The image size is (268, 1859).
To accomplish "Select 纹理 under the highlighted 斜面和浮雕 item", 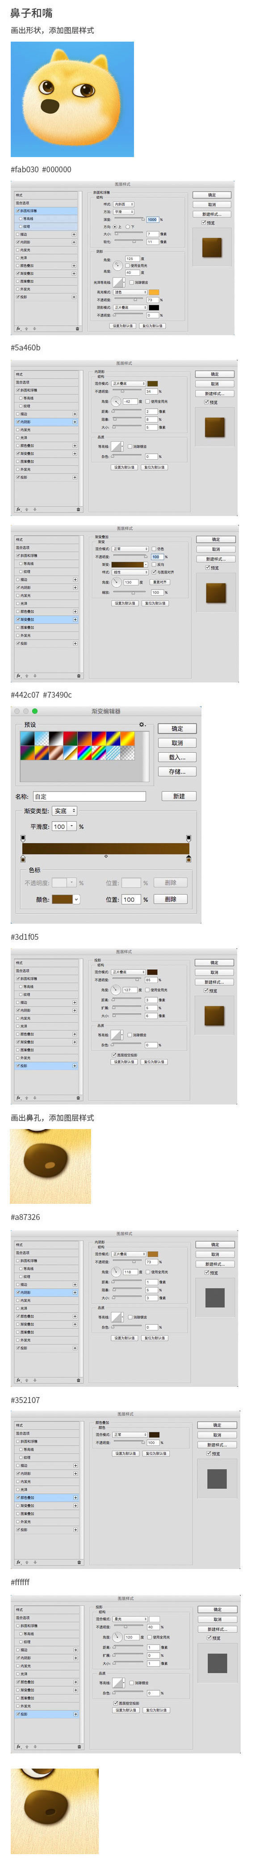I will pyautogui.click(x=28, y=226).
